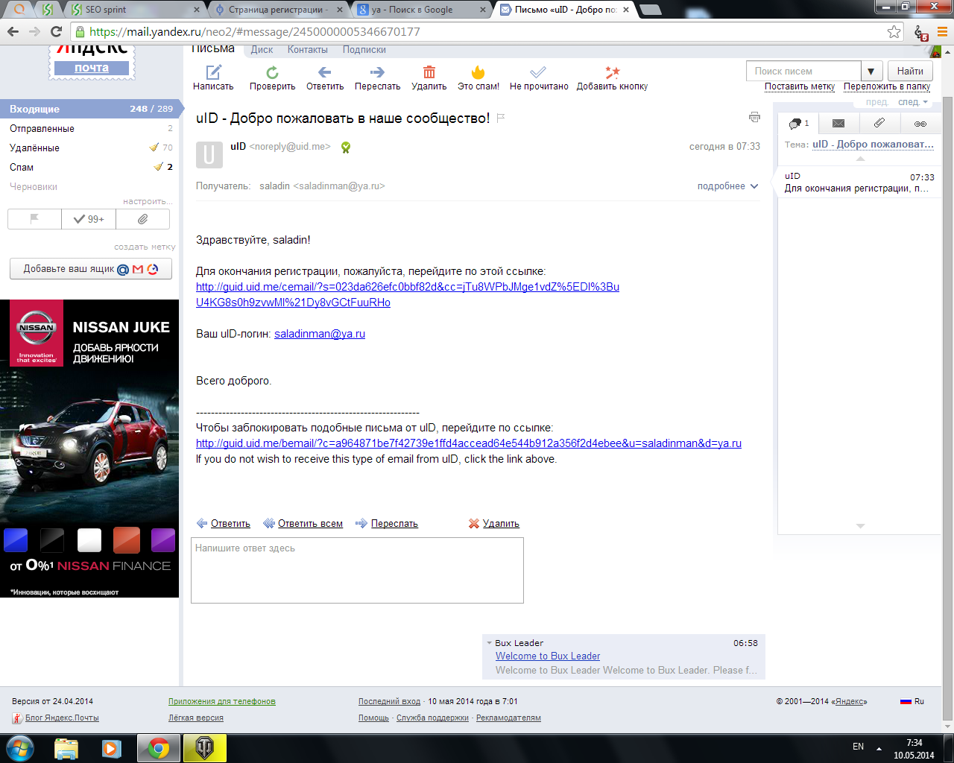This screenshot has width=954, height=763.
Task: Select the orange Nissan color swatch
Action: tap(126, 540)
